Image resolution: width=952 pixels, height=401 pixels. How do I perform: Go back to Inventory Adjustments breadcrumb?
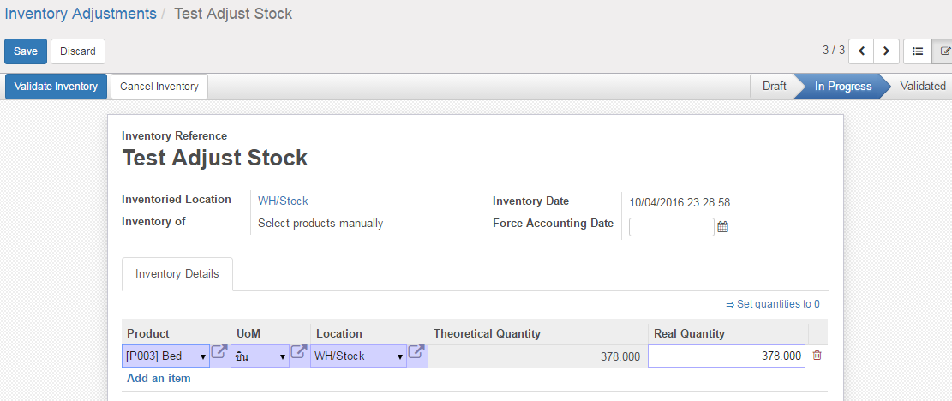[81, 14]
